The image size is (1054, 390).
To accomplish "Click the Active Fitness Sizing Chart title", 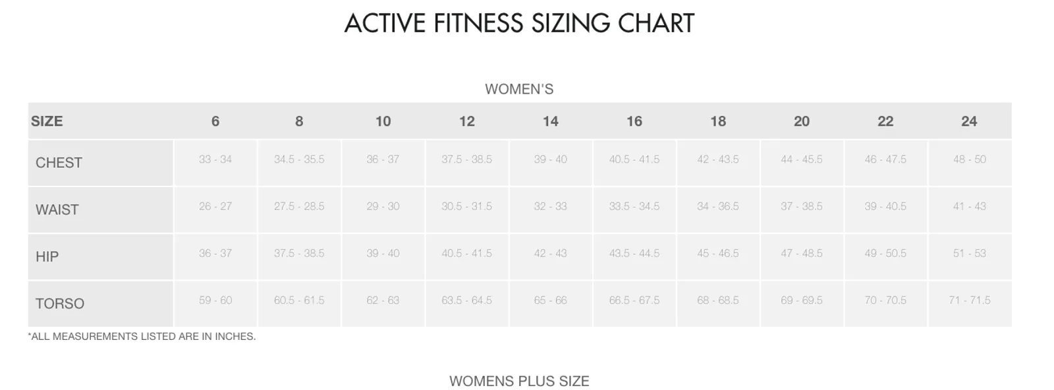I will tap(519, 24).
